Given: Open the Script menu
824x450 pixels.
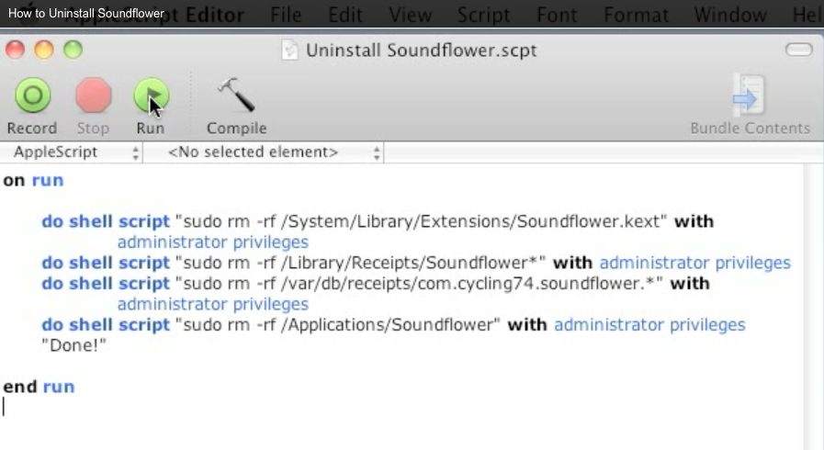Looking at the screenshot, I should point(483,15).
